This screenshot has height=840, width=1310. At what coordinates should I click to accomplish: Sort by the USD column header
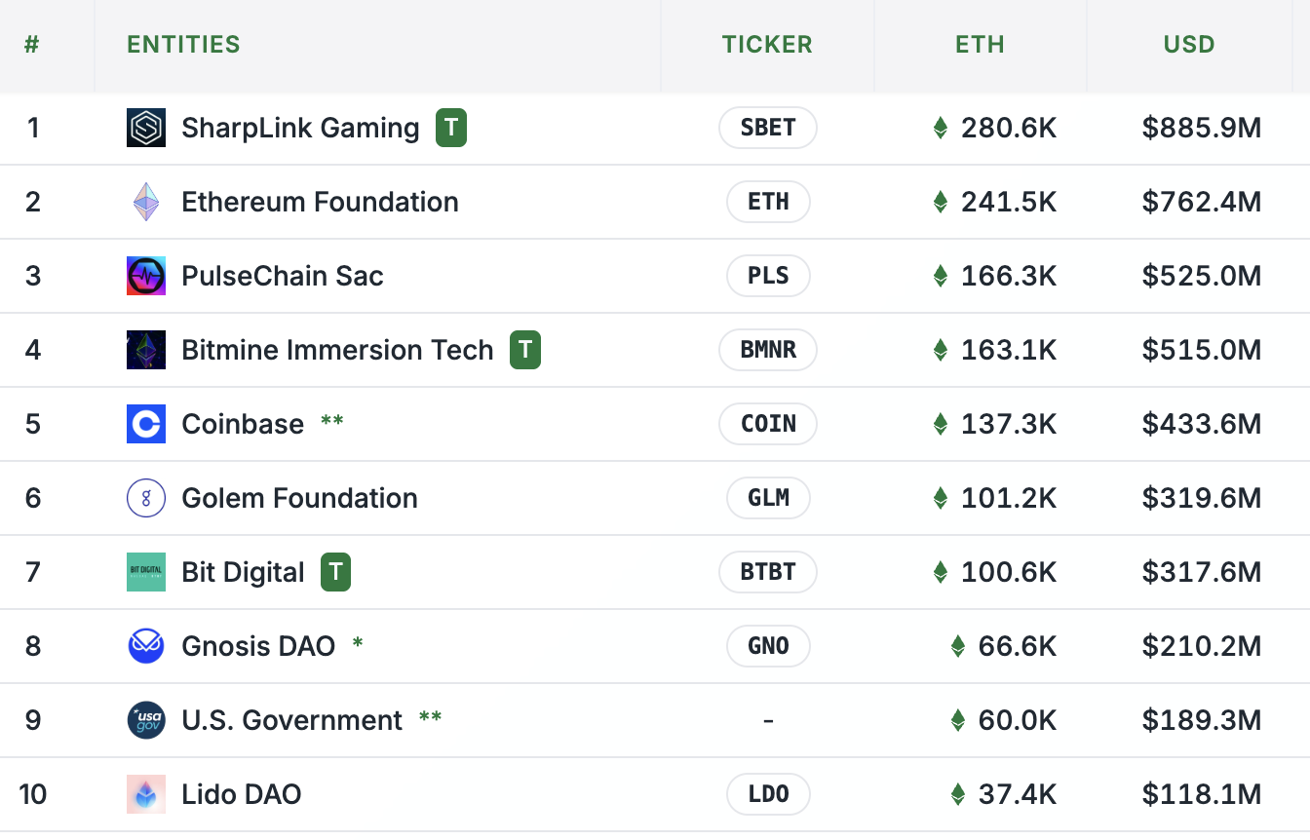(1189, 44)
